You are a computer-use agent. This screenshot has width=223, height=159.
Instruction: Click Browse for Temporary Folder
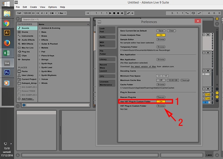pyautogui.click(x=161, y=47)
